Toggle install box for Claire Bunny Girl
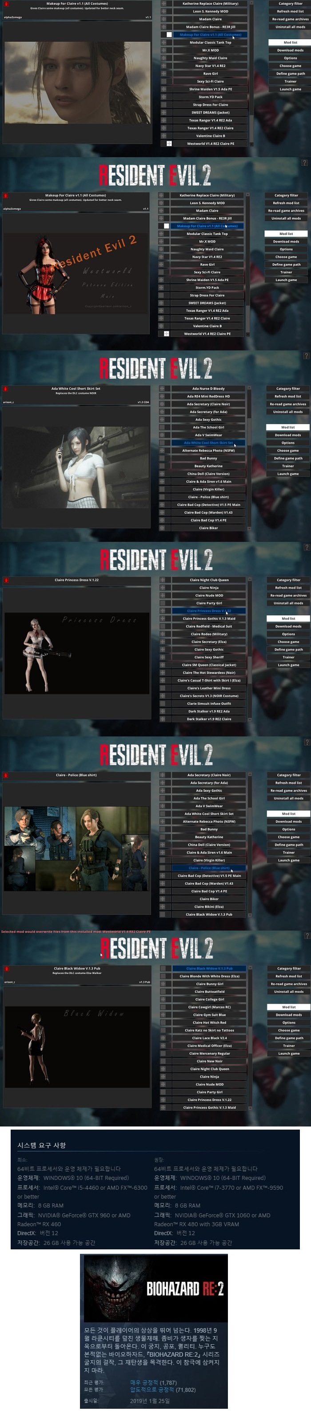Screen dimensions: 311x1411 pos(163,984)
